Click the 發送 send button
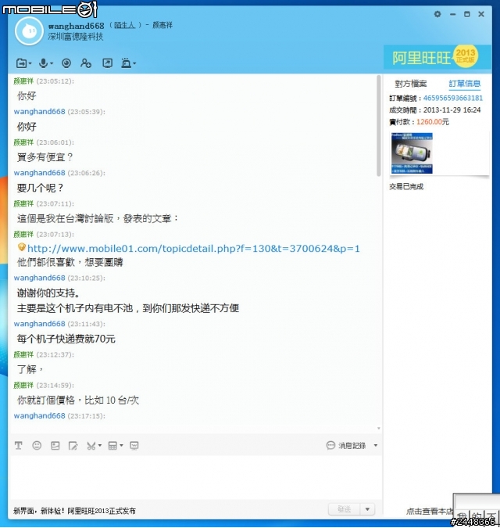The image size is (500, 528). [344, 509]
